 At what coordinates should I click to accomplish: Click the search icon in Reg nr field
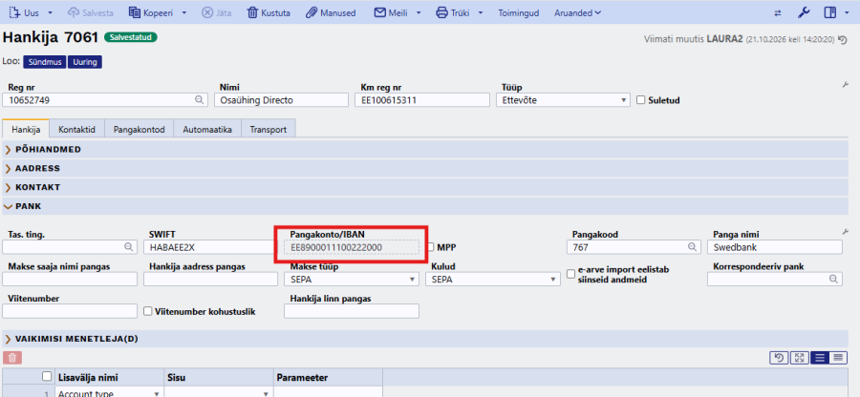[199, 100]
